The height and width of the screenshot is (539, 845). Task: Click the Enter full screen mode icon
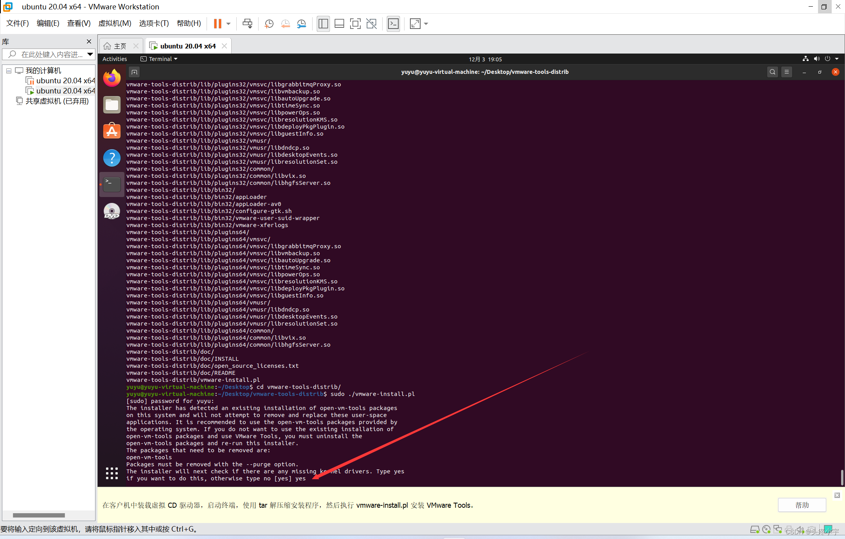pyautogui.click(x=355, y=24)
